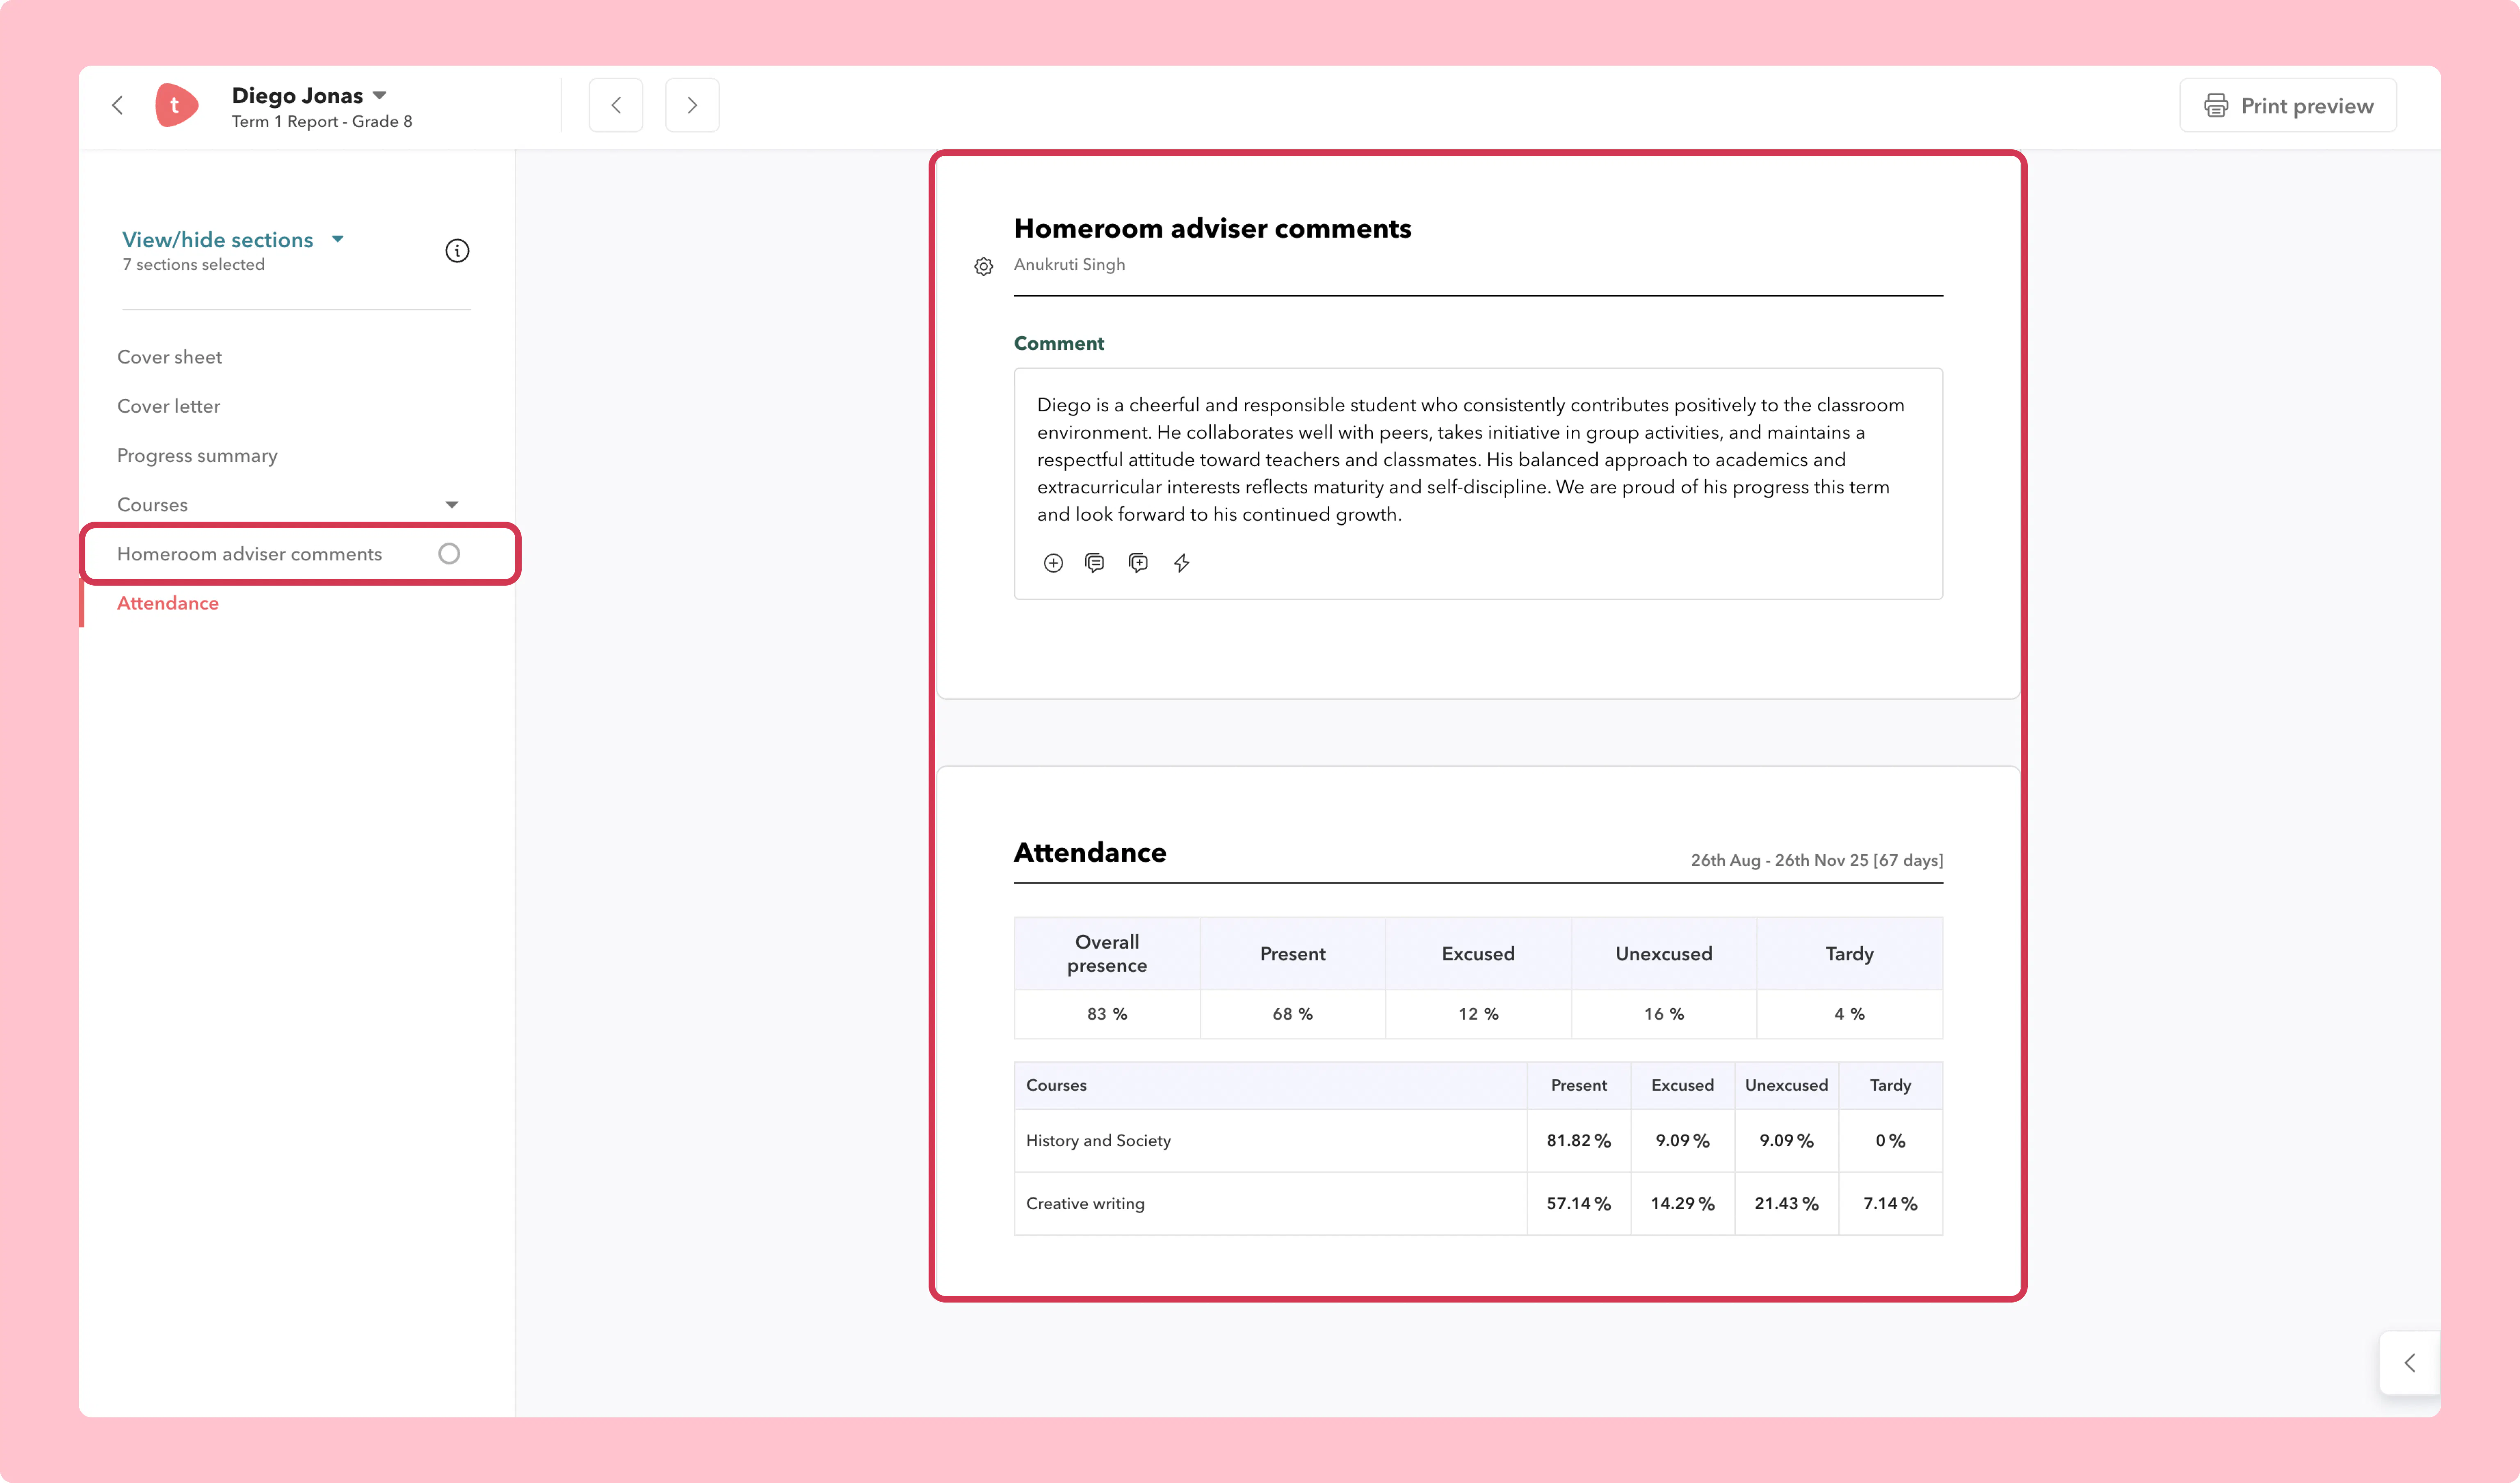Open the gear settings for Homeroom adviser comments
The height and width of the screenshot is (1483, 2520).
tap(984, 266)
